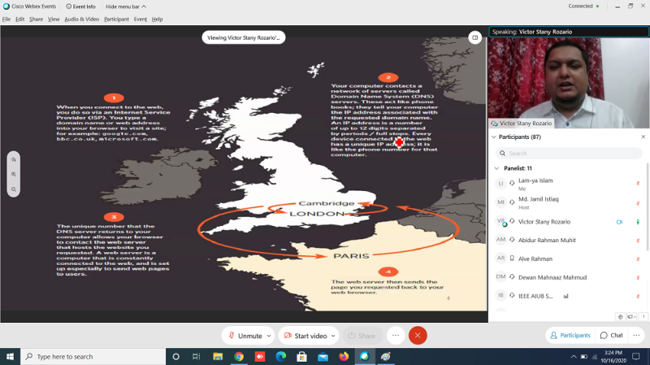Click the fullscreen icon at the top right of the shared content
650x365 pixels.
(475, 37)
